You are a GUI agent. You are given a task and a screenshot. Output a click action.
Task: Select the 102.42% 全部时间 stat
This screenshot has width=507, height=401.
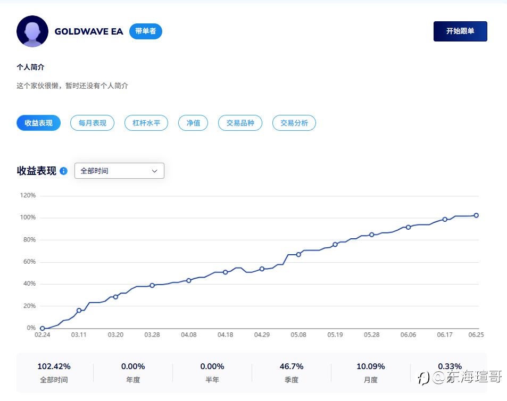(x=54, y=373)
